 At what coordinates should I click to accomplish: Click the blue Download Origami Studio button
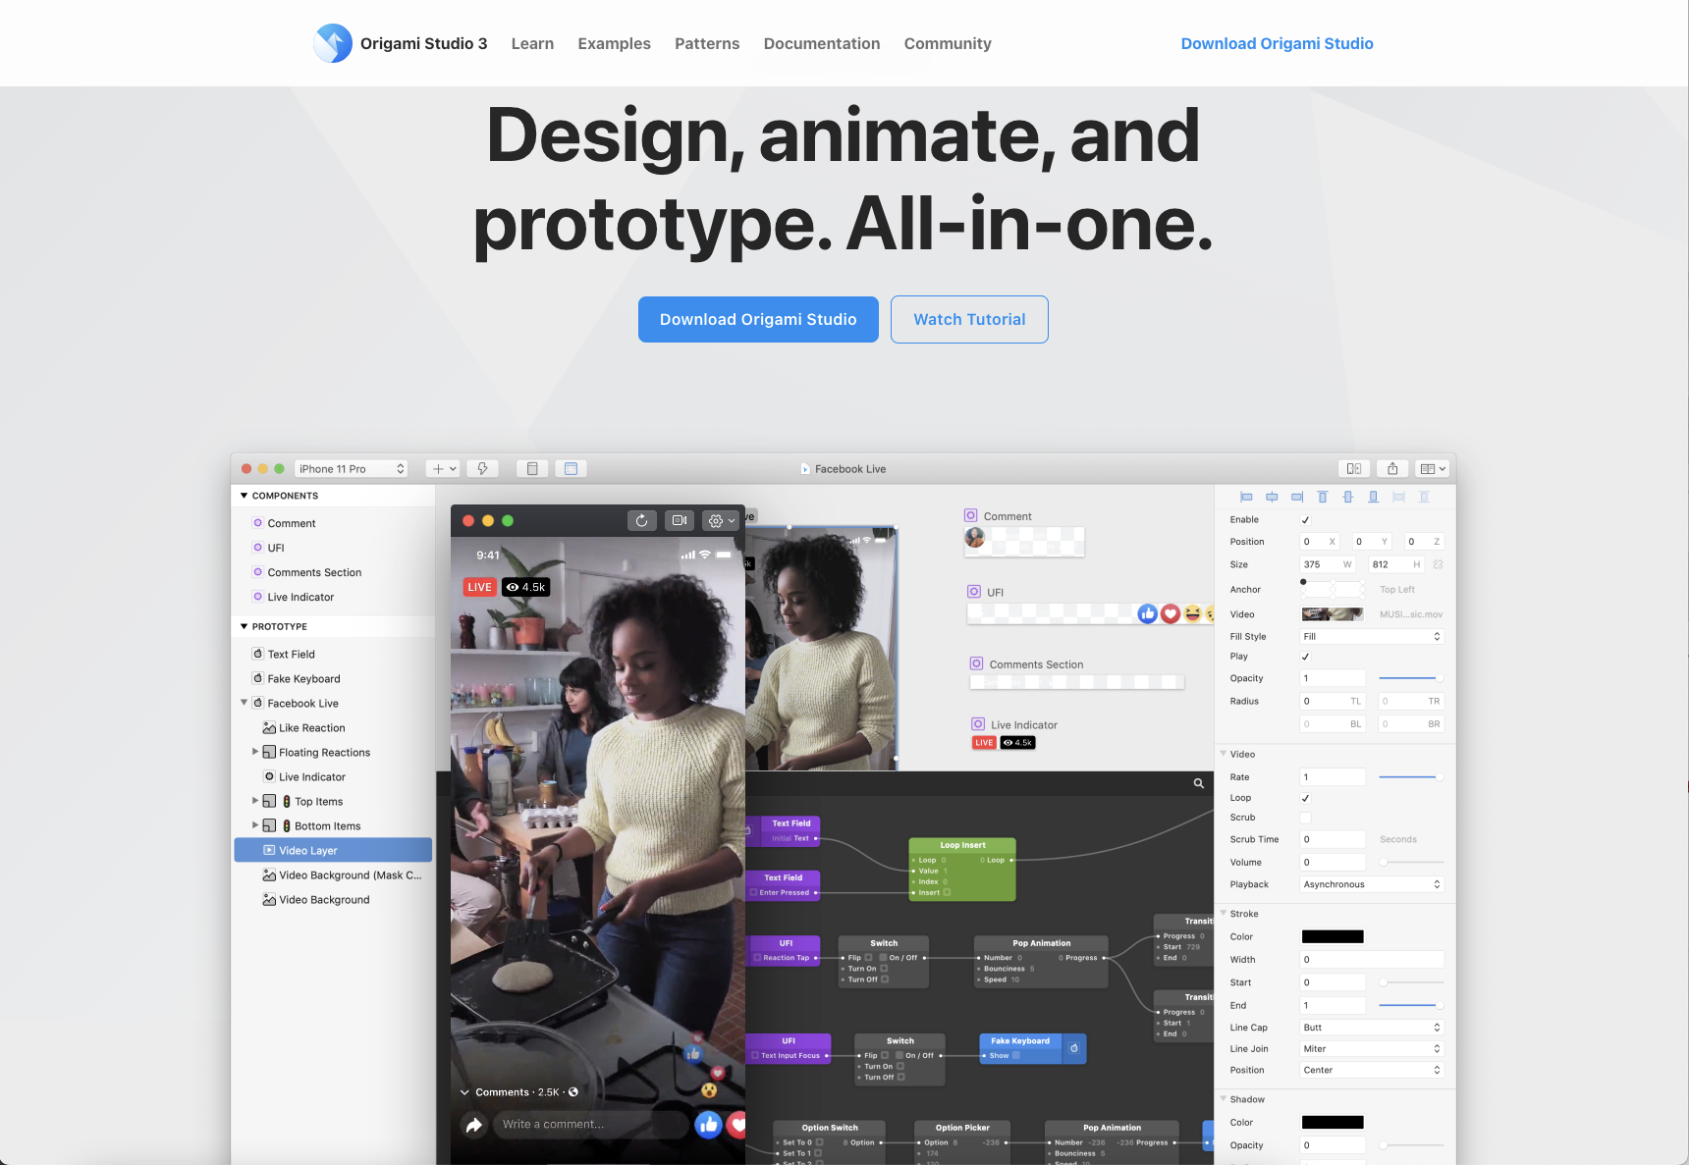pyautogui.click(x=758, y=320)
